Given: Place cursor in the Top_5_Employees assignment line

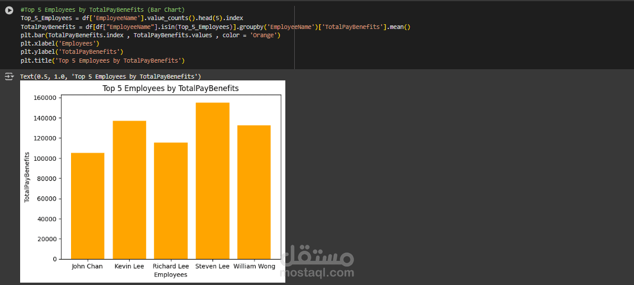Looking at the screenshot, I should tap(131, 18).
